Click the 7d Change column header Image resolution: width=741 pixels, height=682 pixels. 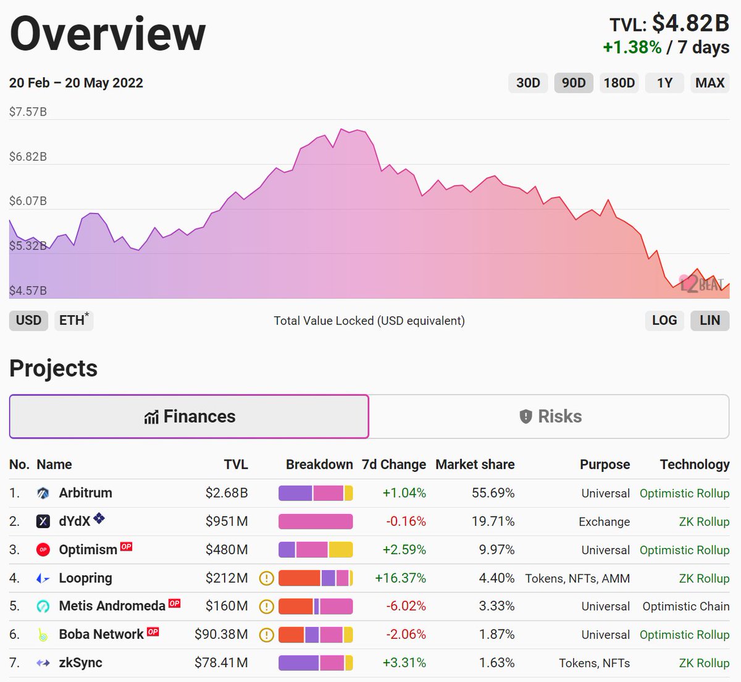(x=394, y=465)
